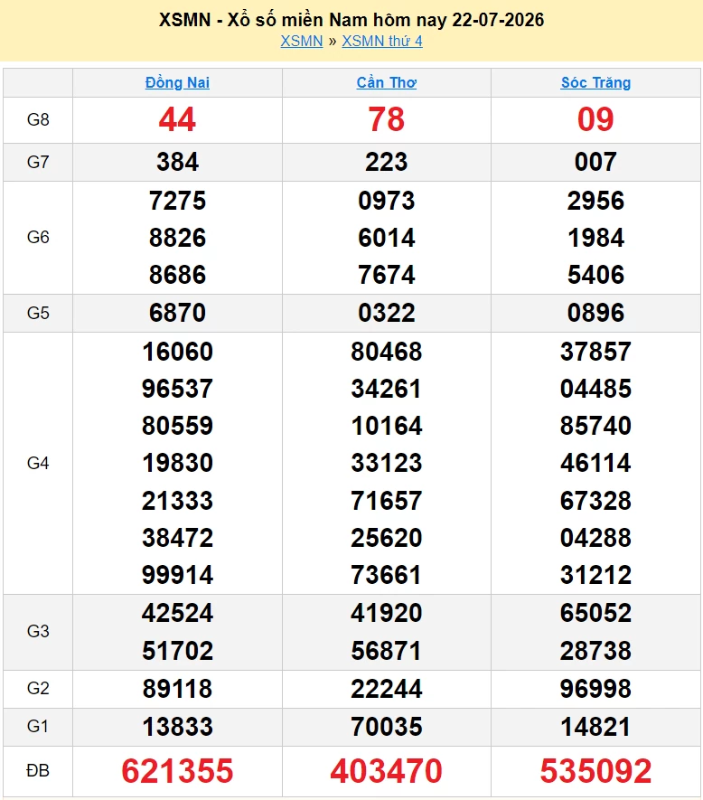Image resolution: width=703 pixels, height=800 pixels.
Task: Select G3 number 28738
Action: pos(595,651)
